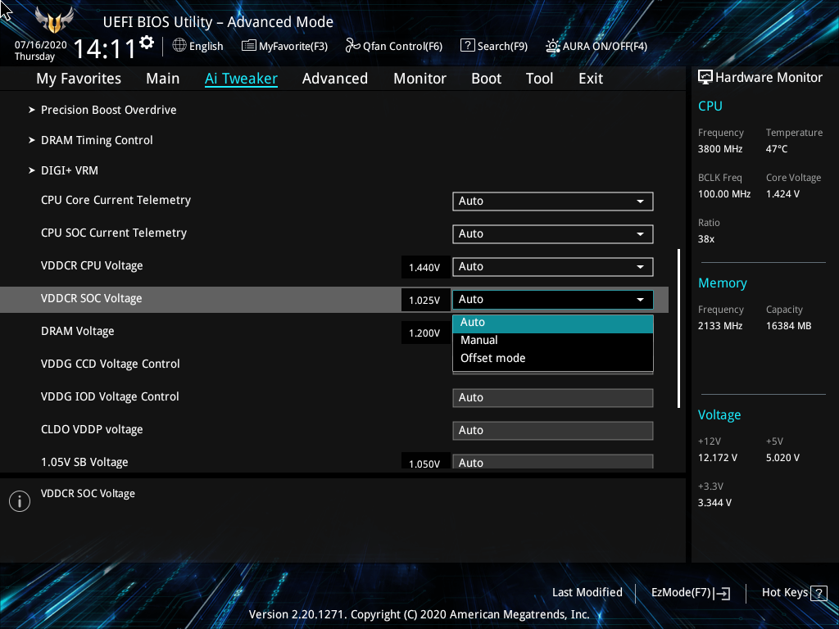
Task: Choose Manual in the dropdown list
Action: pos(553,340)
